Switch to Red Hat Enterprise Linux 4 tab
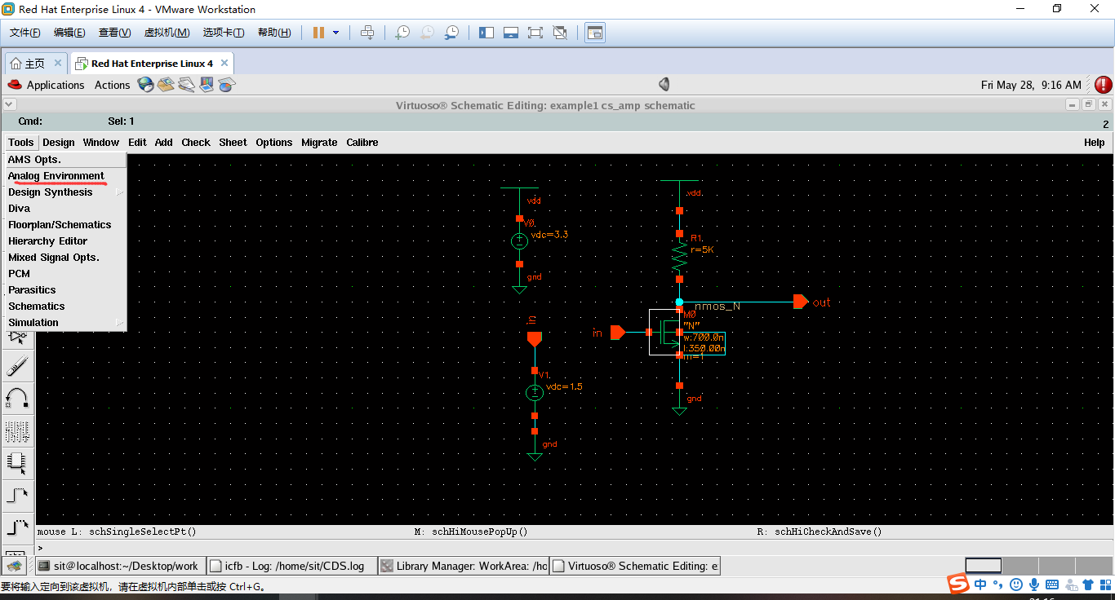Screen dimensions: 1115x600 tap(152, 63)
